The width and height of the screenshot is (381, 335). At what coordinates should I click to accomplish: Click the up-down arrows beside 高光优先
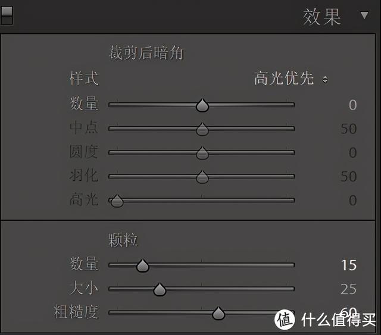325,80
